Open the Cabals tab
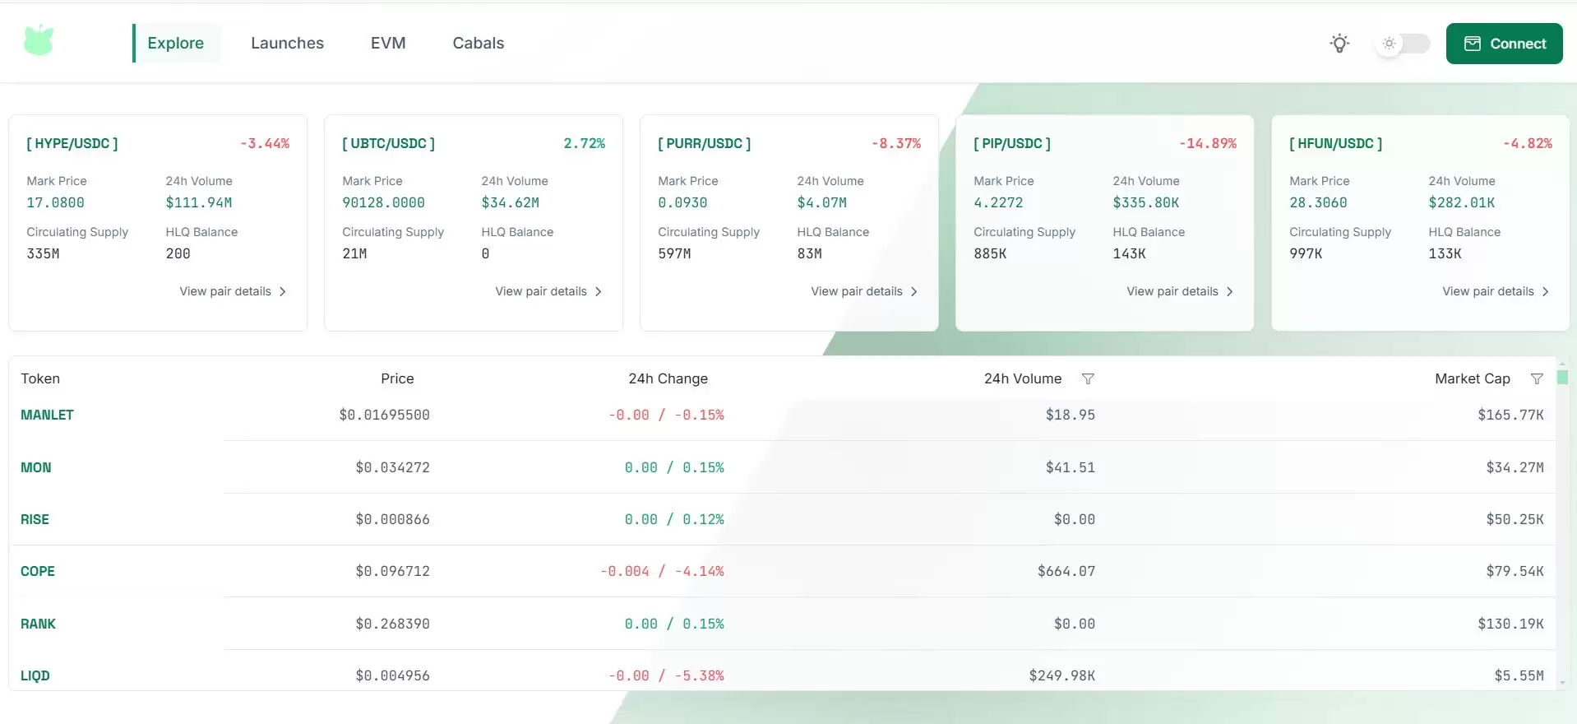1577x724 pixels. click(x=478, y=44)
